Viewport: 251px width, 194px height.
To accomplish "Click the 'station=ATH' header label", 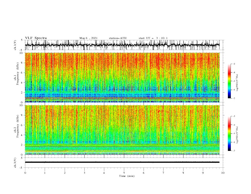I will point(118,38).
